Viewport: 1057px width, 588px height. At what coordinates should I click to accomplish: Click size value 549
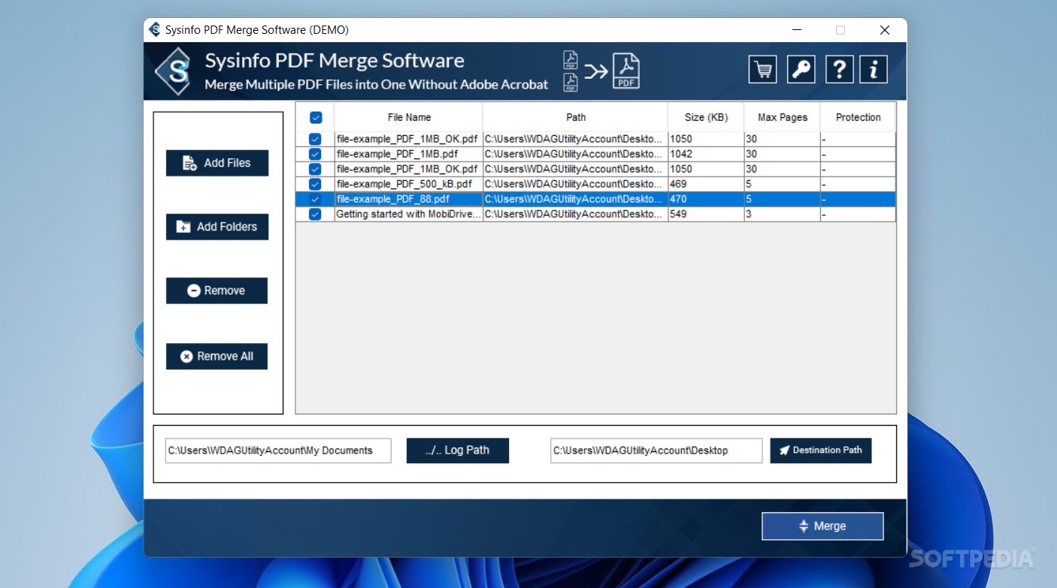678,214
